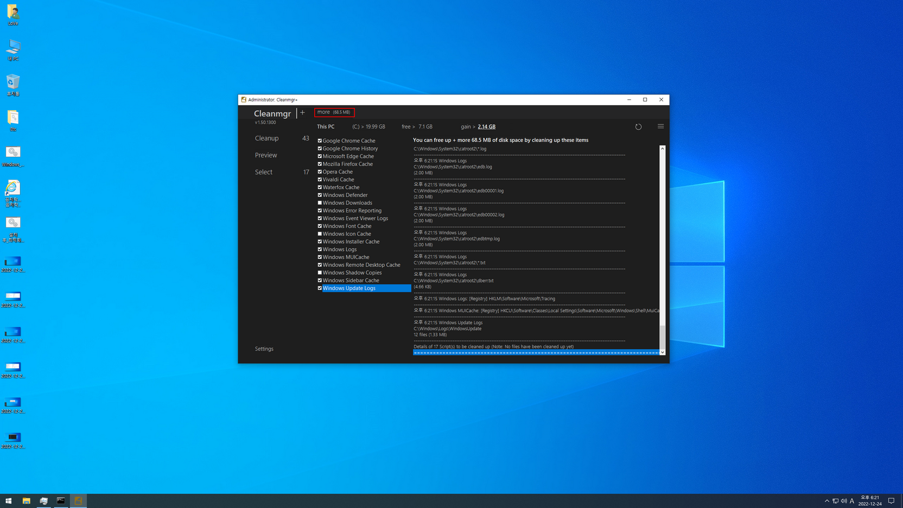
Task: Click scroll-down arrow of log pane
Action: tap(662, 352)
